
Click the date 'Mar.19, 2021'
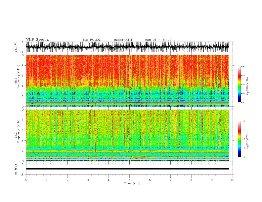point(92,40)
